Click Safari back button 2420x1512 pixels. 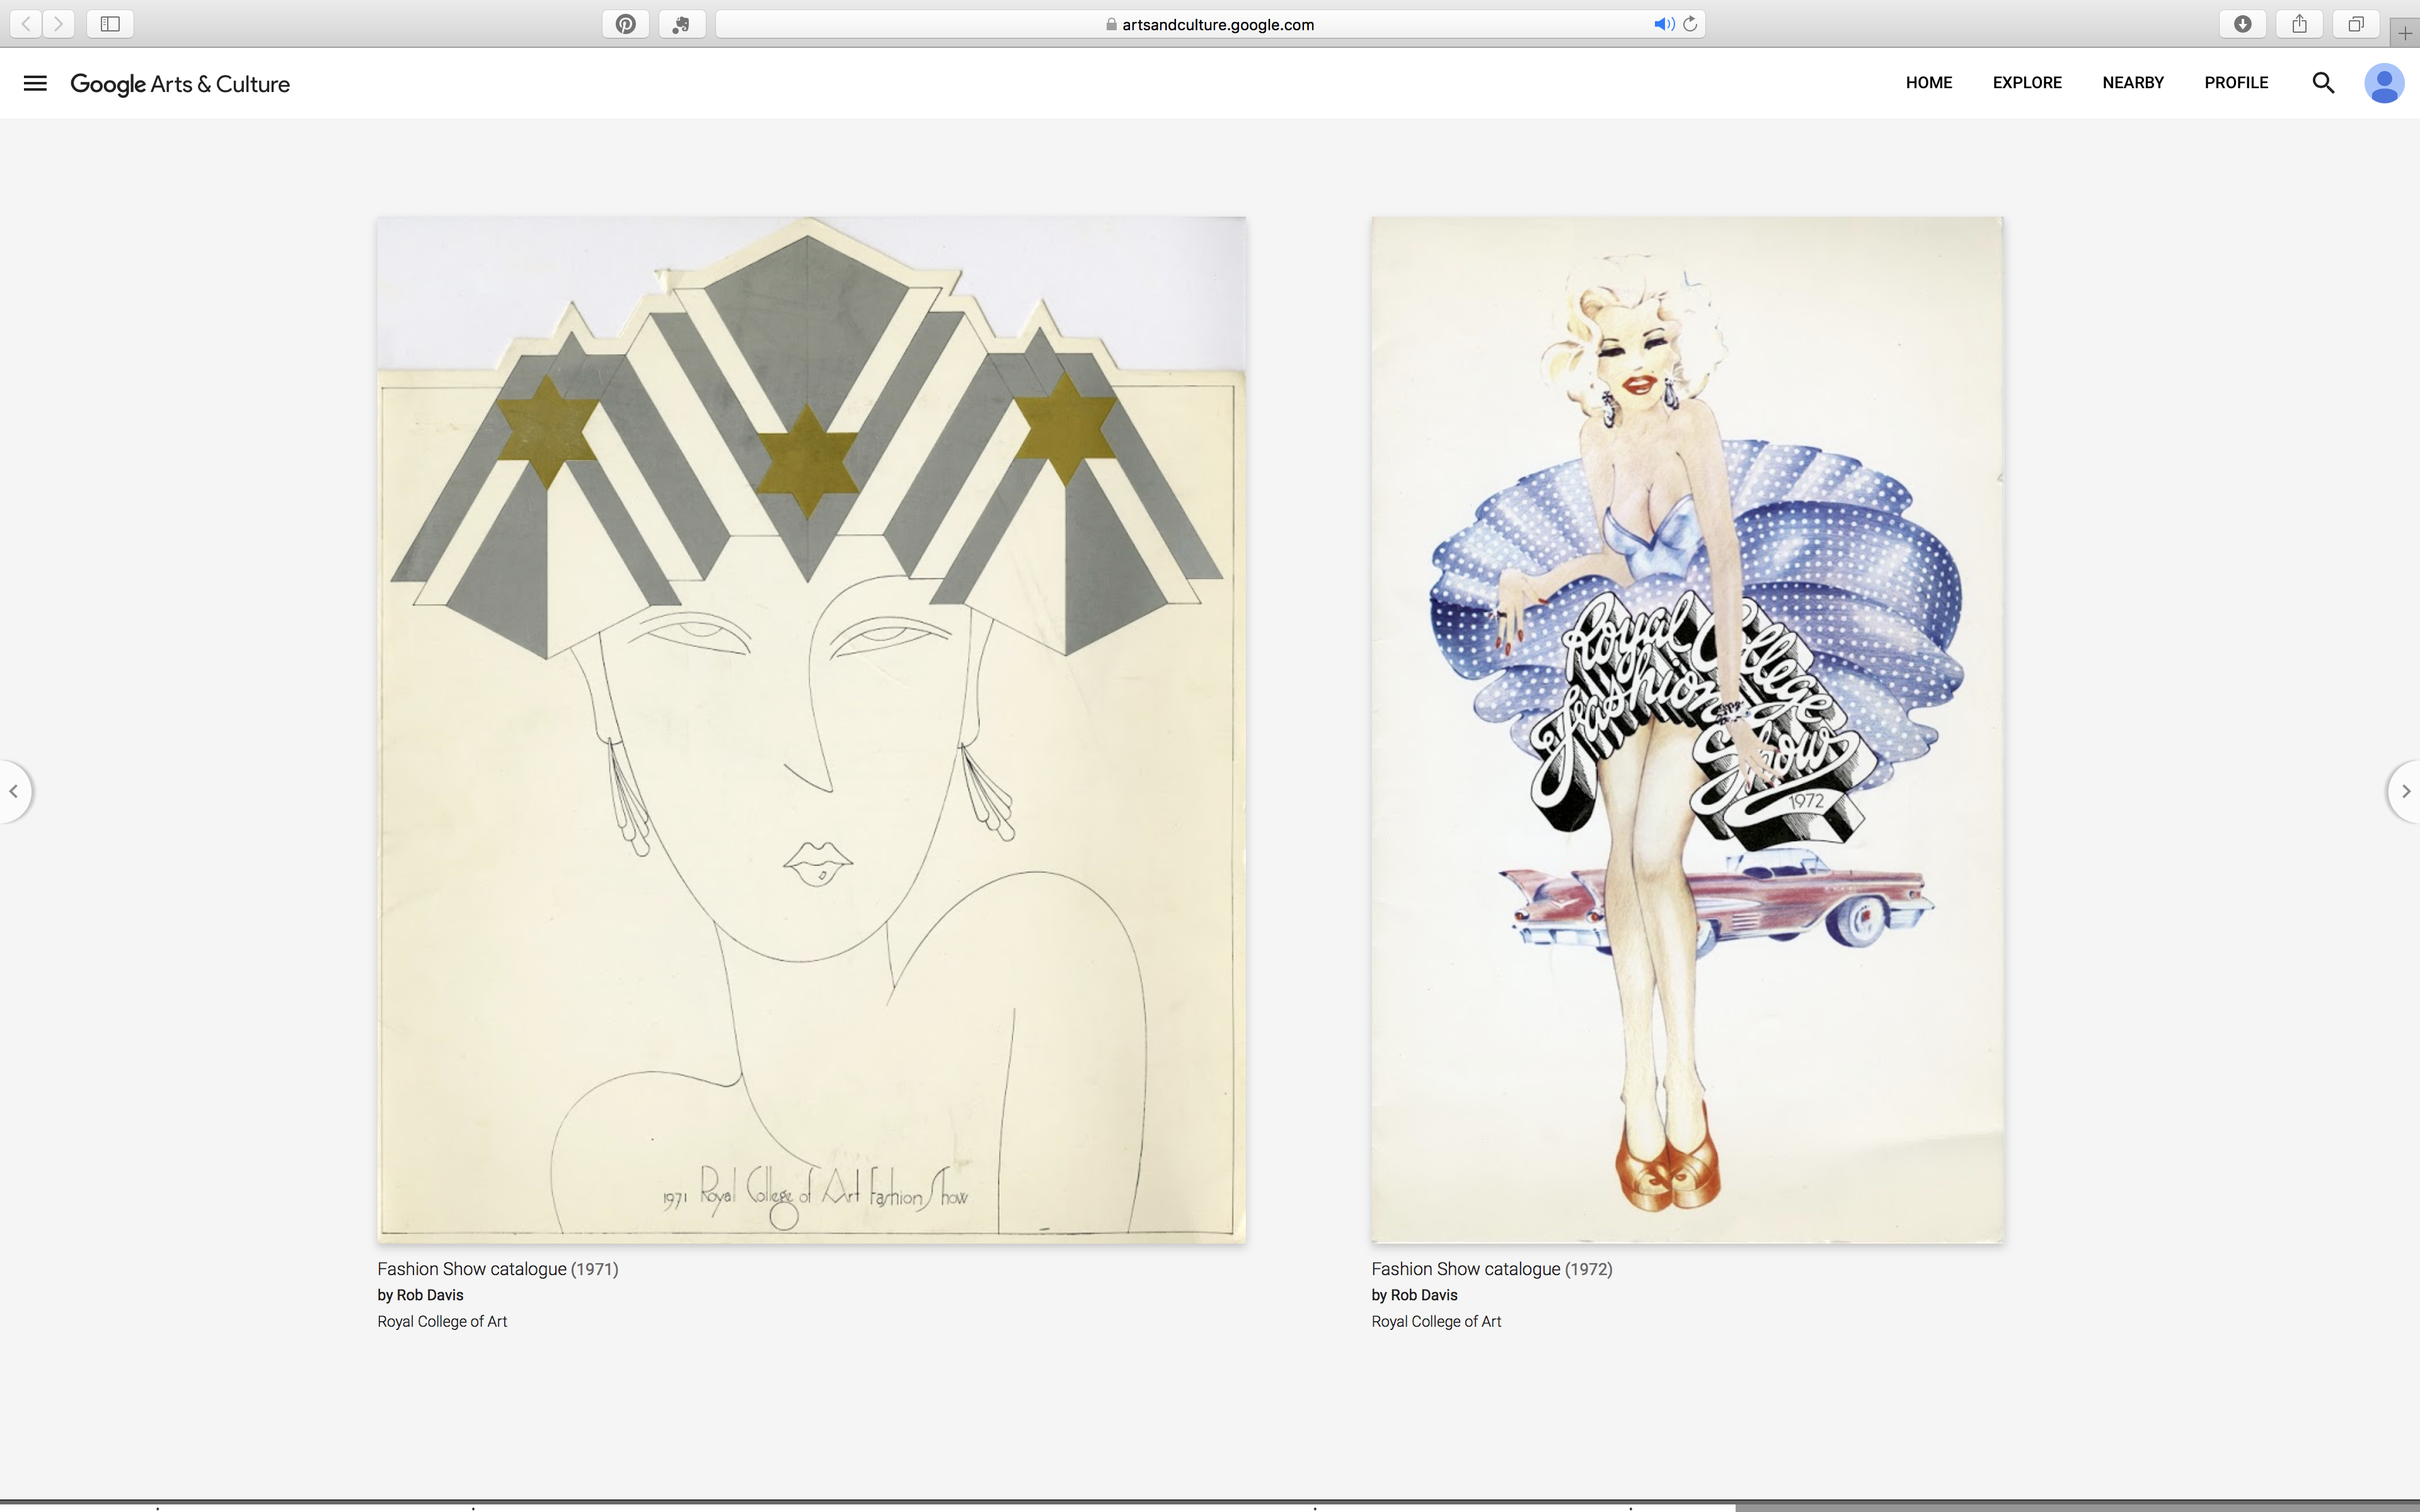pos(26,24)
